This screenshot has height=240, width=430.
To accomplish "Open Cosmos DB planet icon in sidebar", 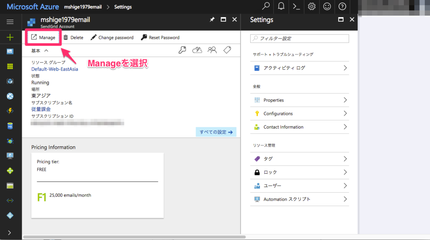I will click(x=10, y=141).
